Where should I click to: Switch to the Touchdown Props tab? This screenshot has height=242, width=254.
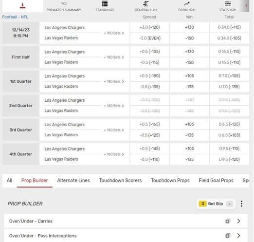click(170, 181)
